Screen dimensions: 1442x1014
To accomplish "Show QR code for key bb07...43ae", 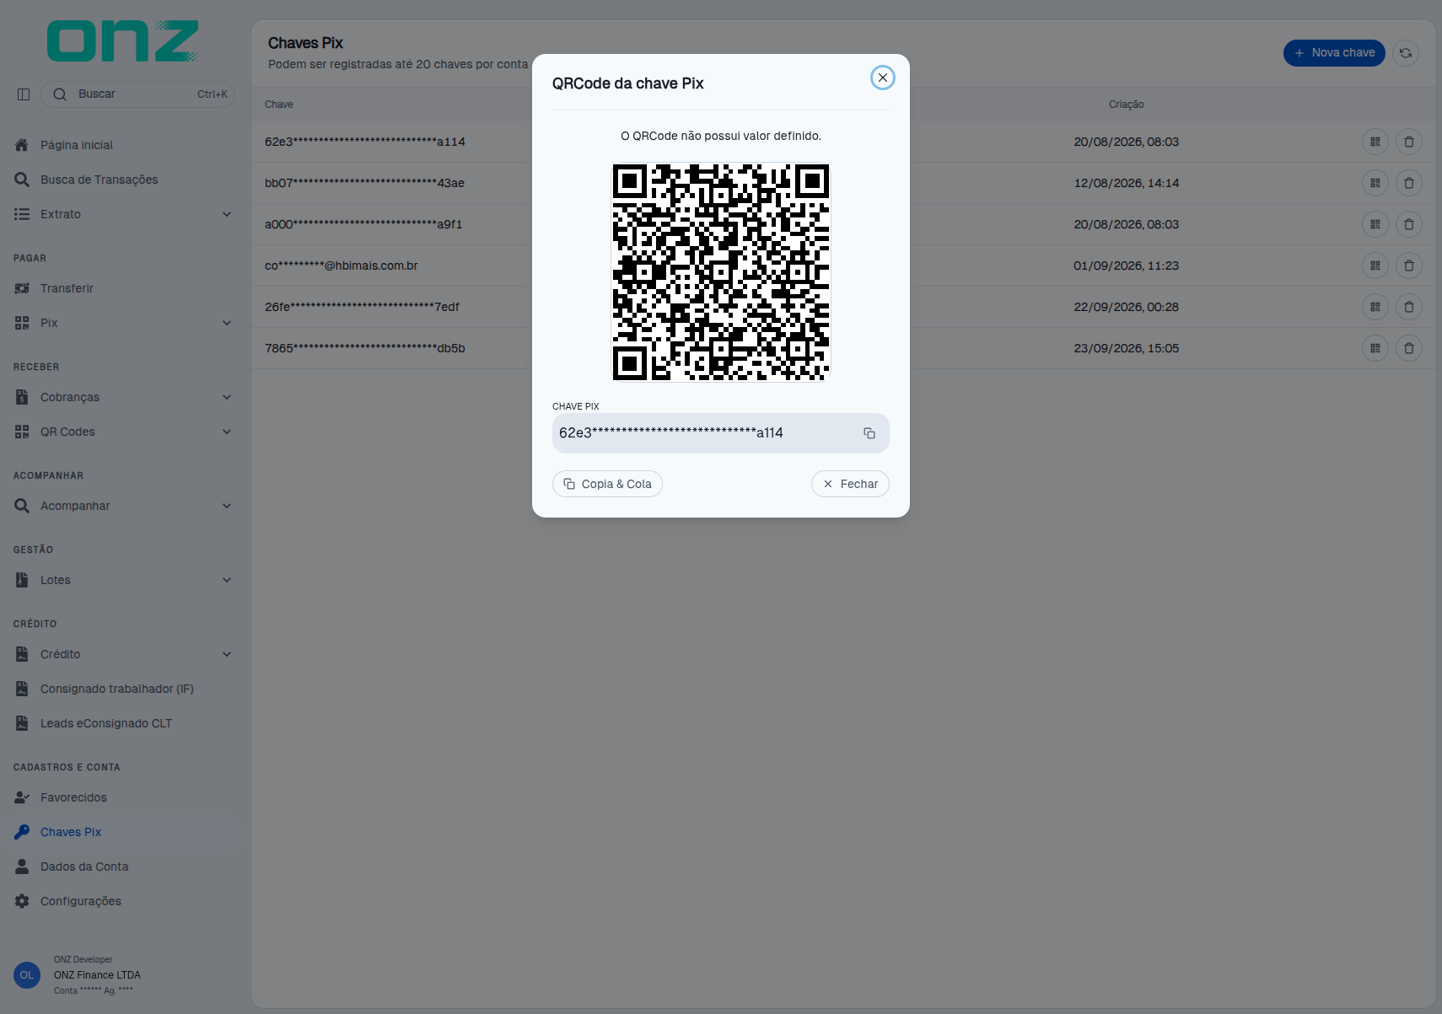I will click(1375, 183).
